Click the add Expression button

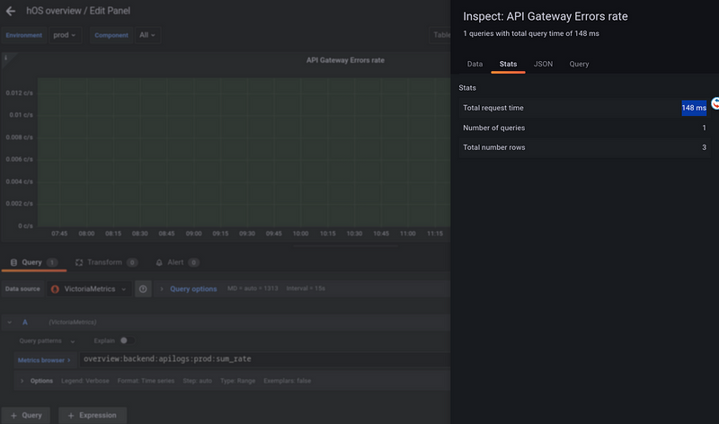coord(93,415)
